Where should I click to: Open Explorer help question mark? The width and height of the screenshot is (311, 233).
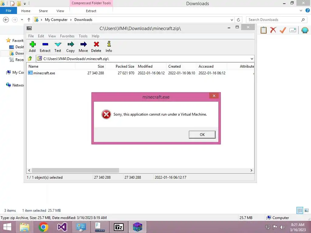coord(307,11)
